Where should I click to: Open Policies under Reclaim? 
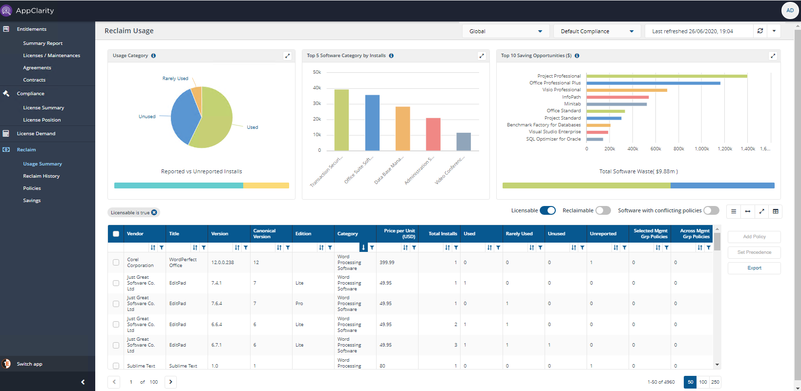tap(32, 188)
